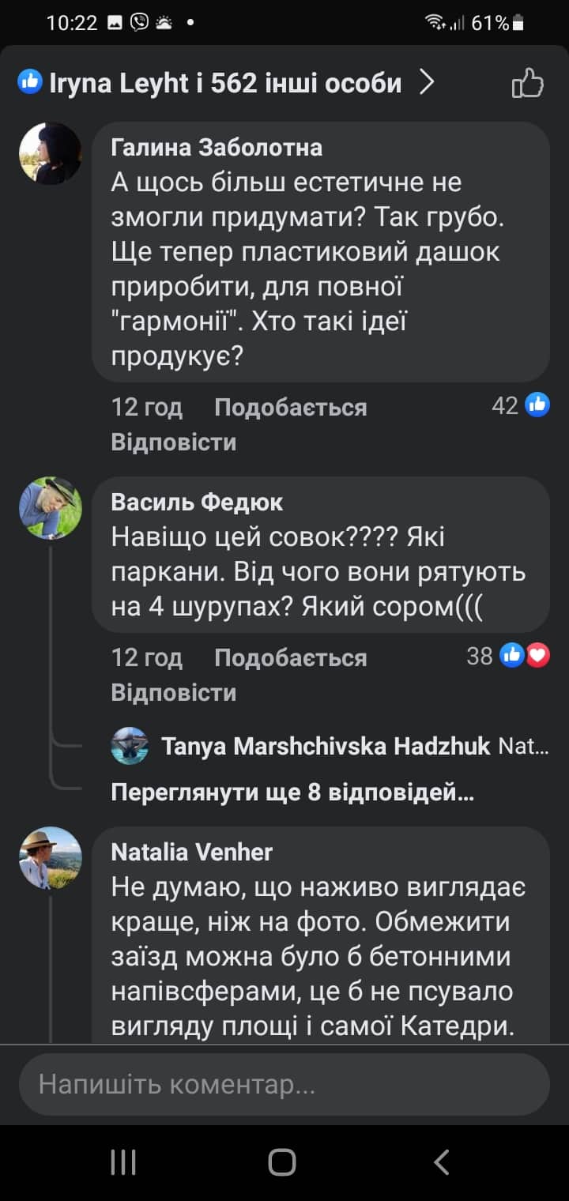Like Василь Федюк's comment via Подобається
The height and width of the screenshot is (1201, 569).
(291, 657)
